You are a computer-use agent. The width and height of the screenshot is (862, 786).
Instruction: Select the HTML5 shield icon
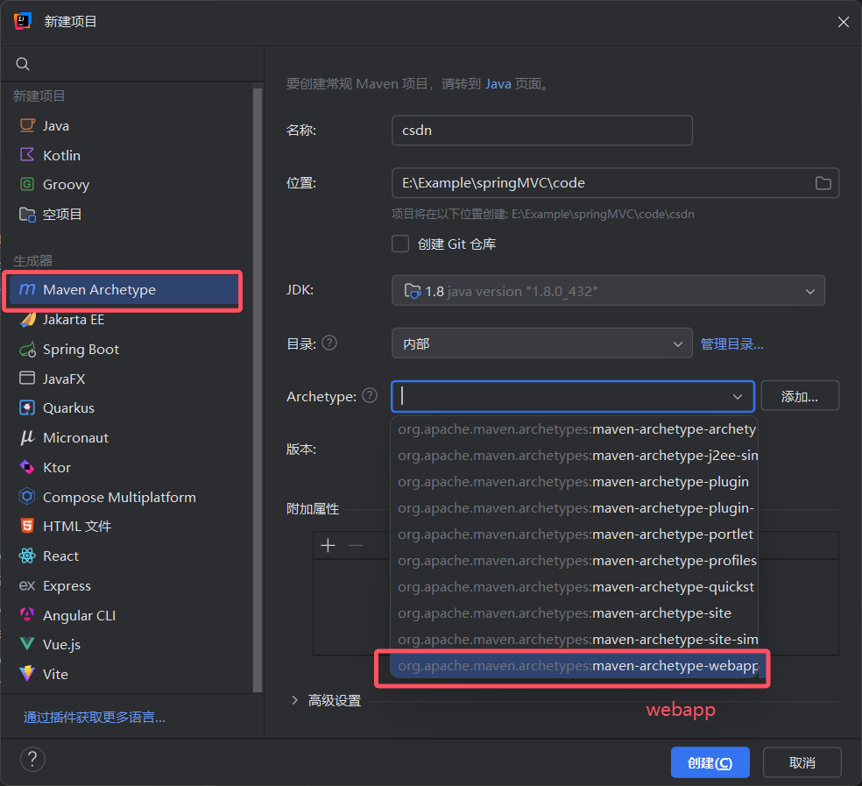click(x=27, y=526)
